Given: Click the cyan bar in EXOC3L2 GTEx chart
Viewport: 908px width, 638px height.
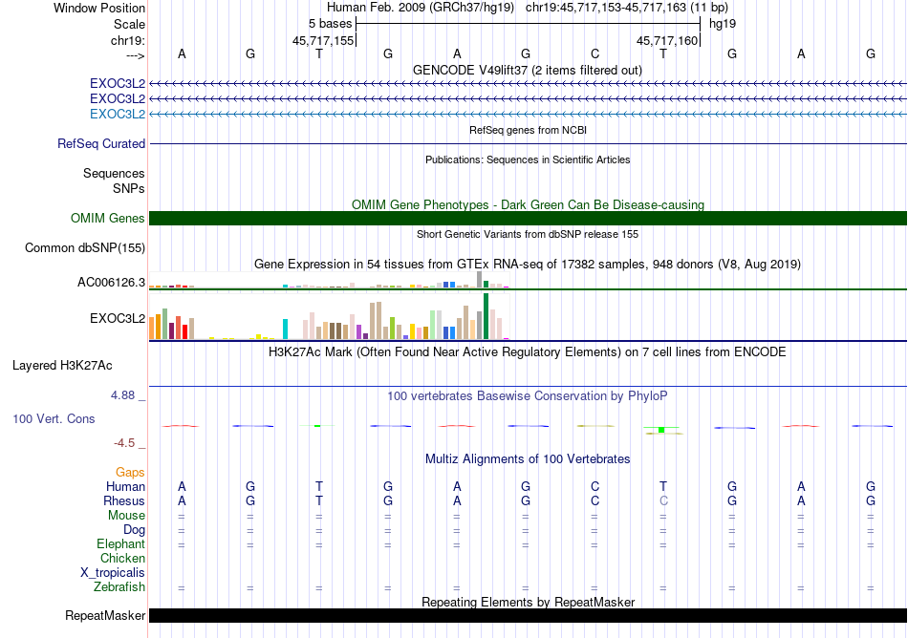Looking at the screenshot, I should click(x=285, y=329).
